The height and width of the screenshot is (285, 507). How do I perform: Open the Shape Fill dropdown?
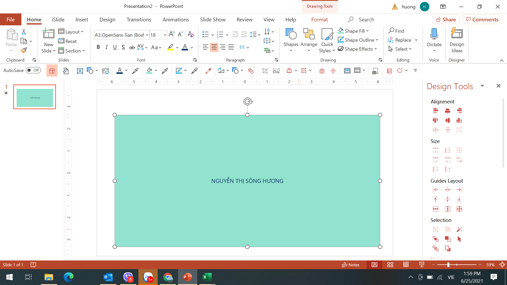367,31
